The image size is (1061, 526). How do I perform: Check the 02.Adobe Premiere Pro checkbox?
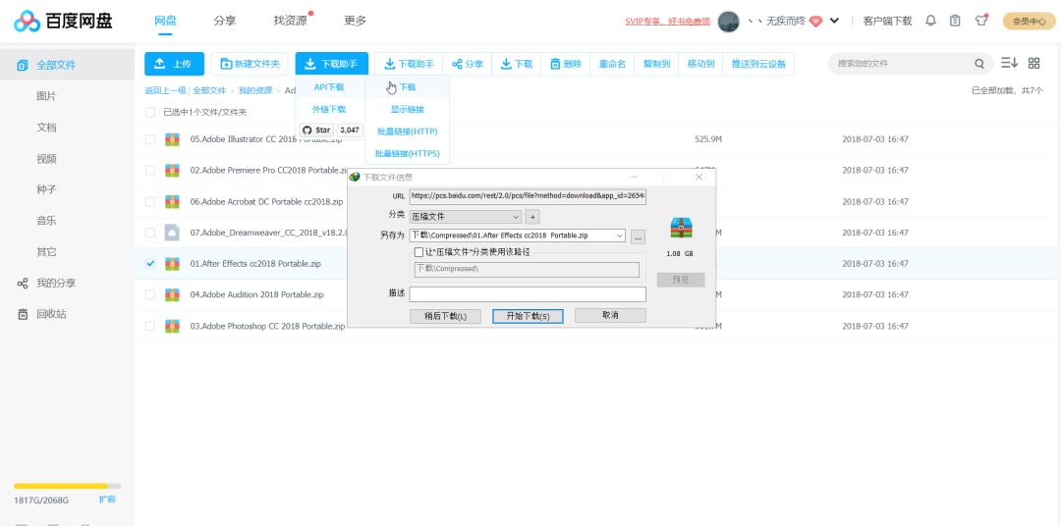pos(150,171)
